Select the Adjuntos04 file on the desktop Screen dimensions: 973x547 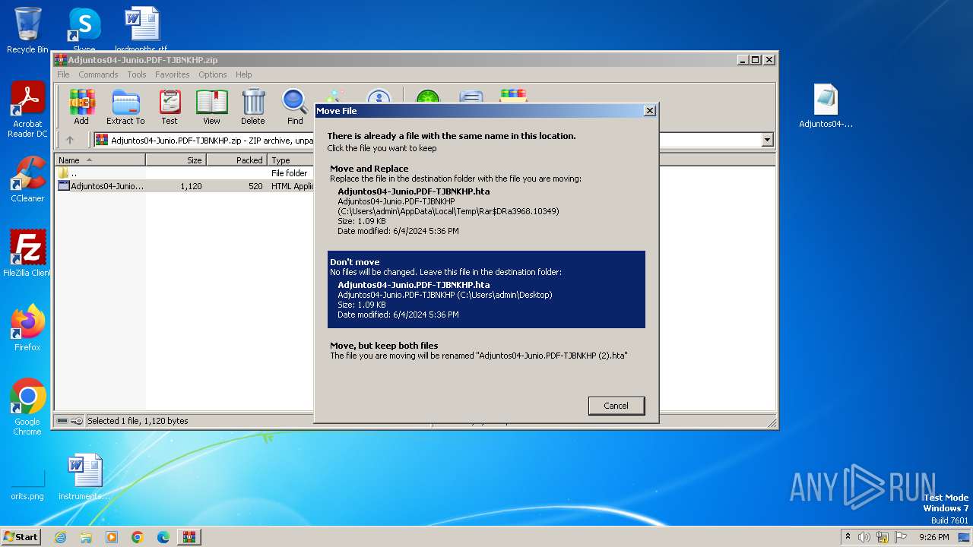(826, 106)
